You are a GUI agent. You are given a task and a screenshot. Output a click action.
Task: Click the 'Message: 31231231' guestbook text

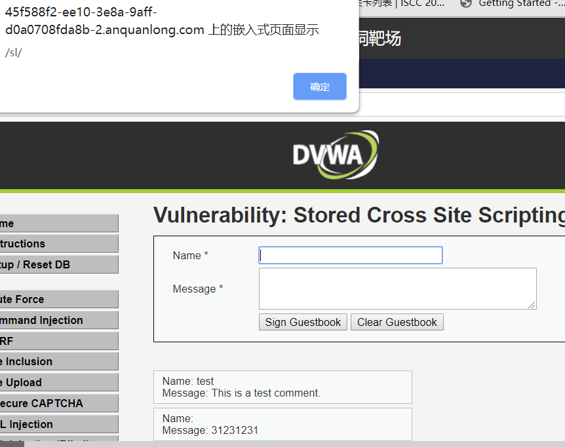[x=210, y=430]
